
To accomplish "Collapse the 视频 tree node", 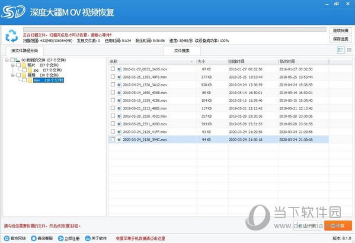I will coord(13,75).
